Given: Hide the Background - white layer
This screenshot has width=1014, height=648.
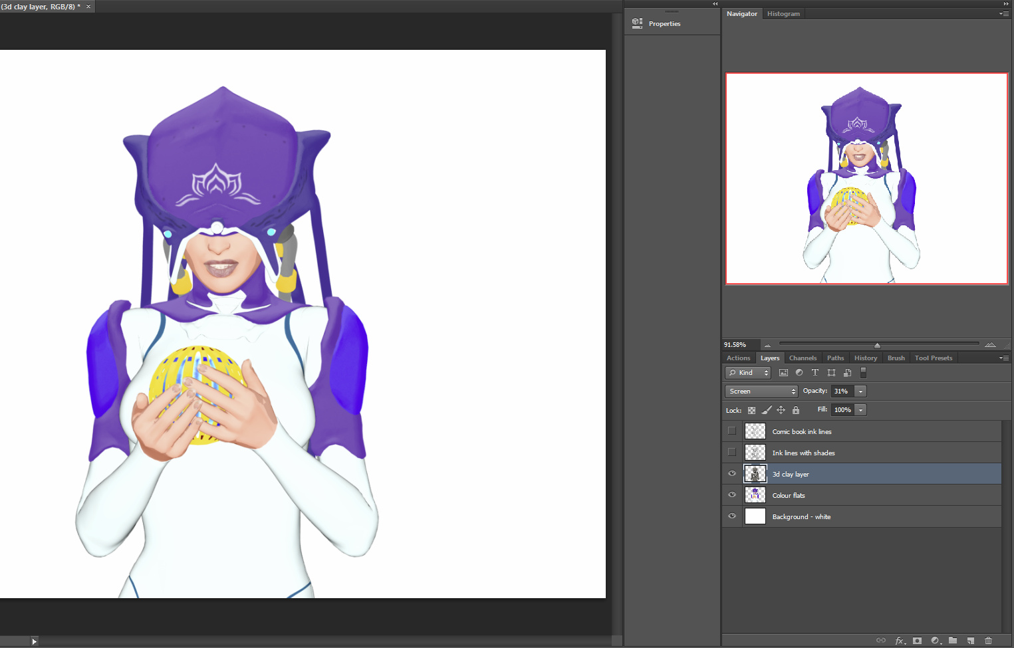Looking at the screenshot, I should (732, 516).
